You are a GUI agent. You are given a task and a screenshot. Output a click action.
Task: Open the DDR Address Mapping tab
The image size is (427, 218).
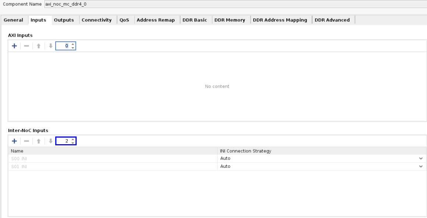click(x=280, y=20)
